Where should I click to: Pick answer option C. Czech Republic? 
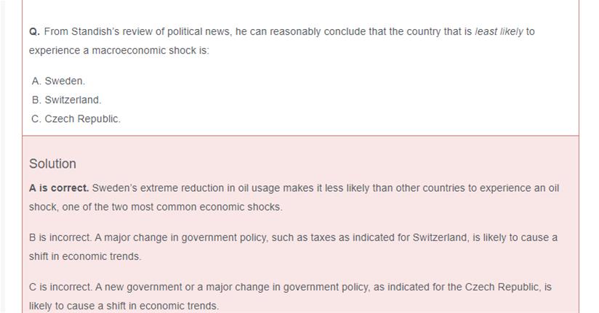coord(76,119)
